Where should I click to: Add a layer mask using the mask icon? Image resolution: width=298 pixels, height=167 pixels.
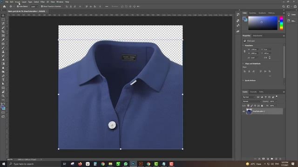264,159
